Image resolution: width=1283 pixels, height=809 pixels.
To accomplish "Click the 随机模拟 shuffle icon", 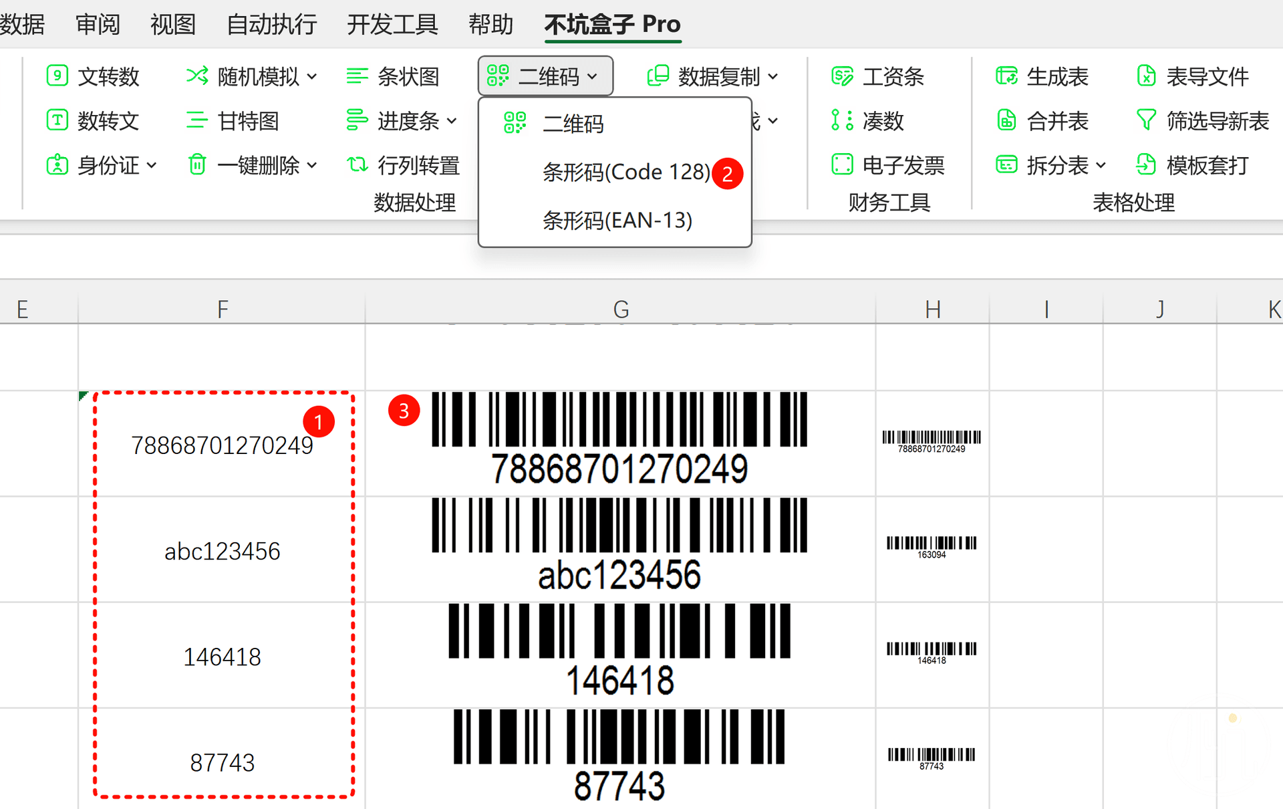I will [x=197, y=76].
